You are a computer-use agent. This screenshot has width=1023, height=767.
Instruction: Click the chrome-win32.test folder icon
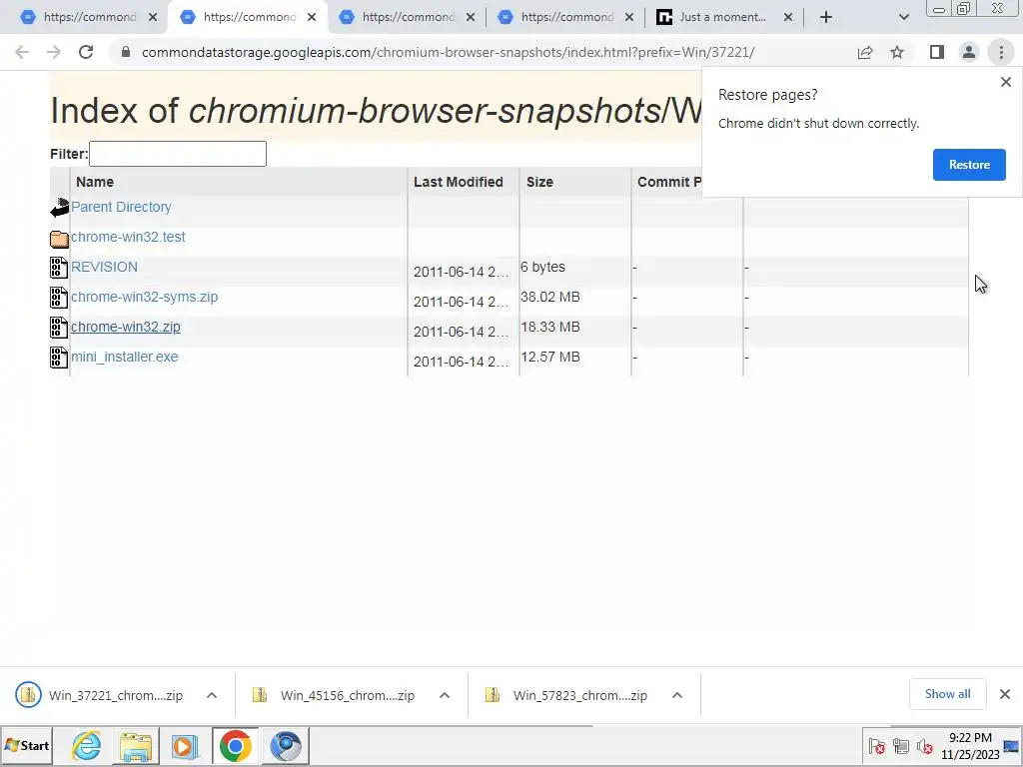(x=59, y=239)
